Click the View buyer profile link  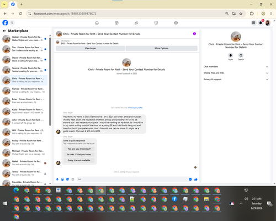pyautogui.click(x=135, y=108)
